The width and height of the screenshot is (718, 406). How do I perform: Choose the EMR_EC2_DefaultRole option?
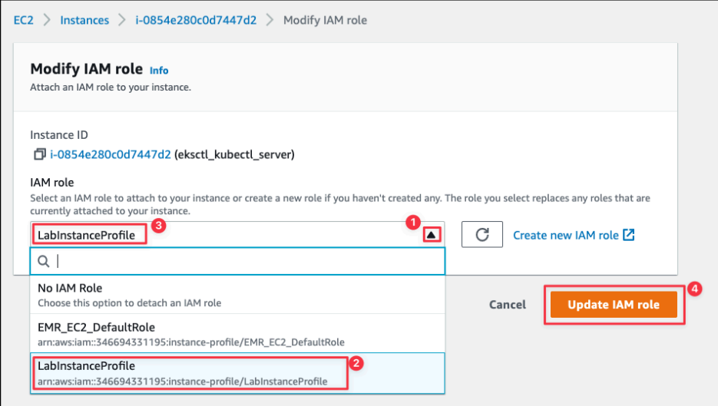237,334
